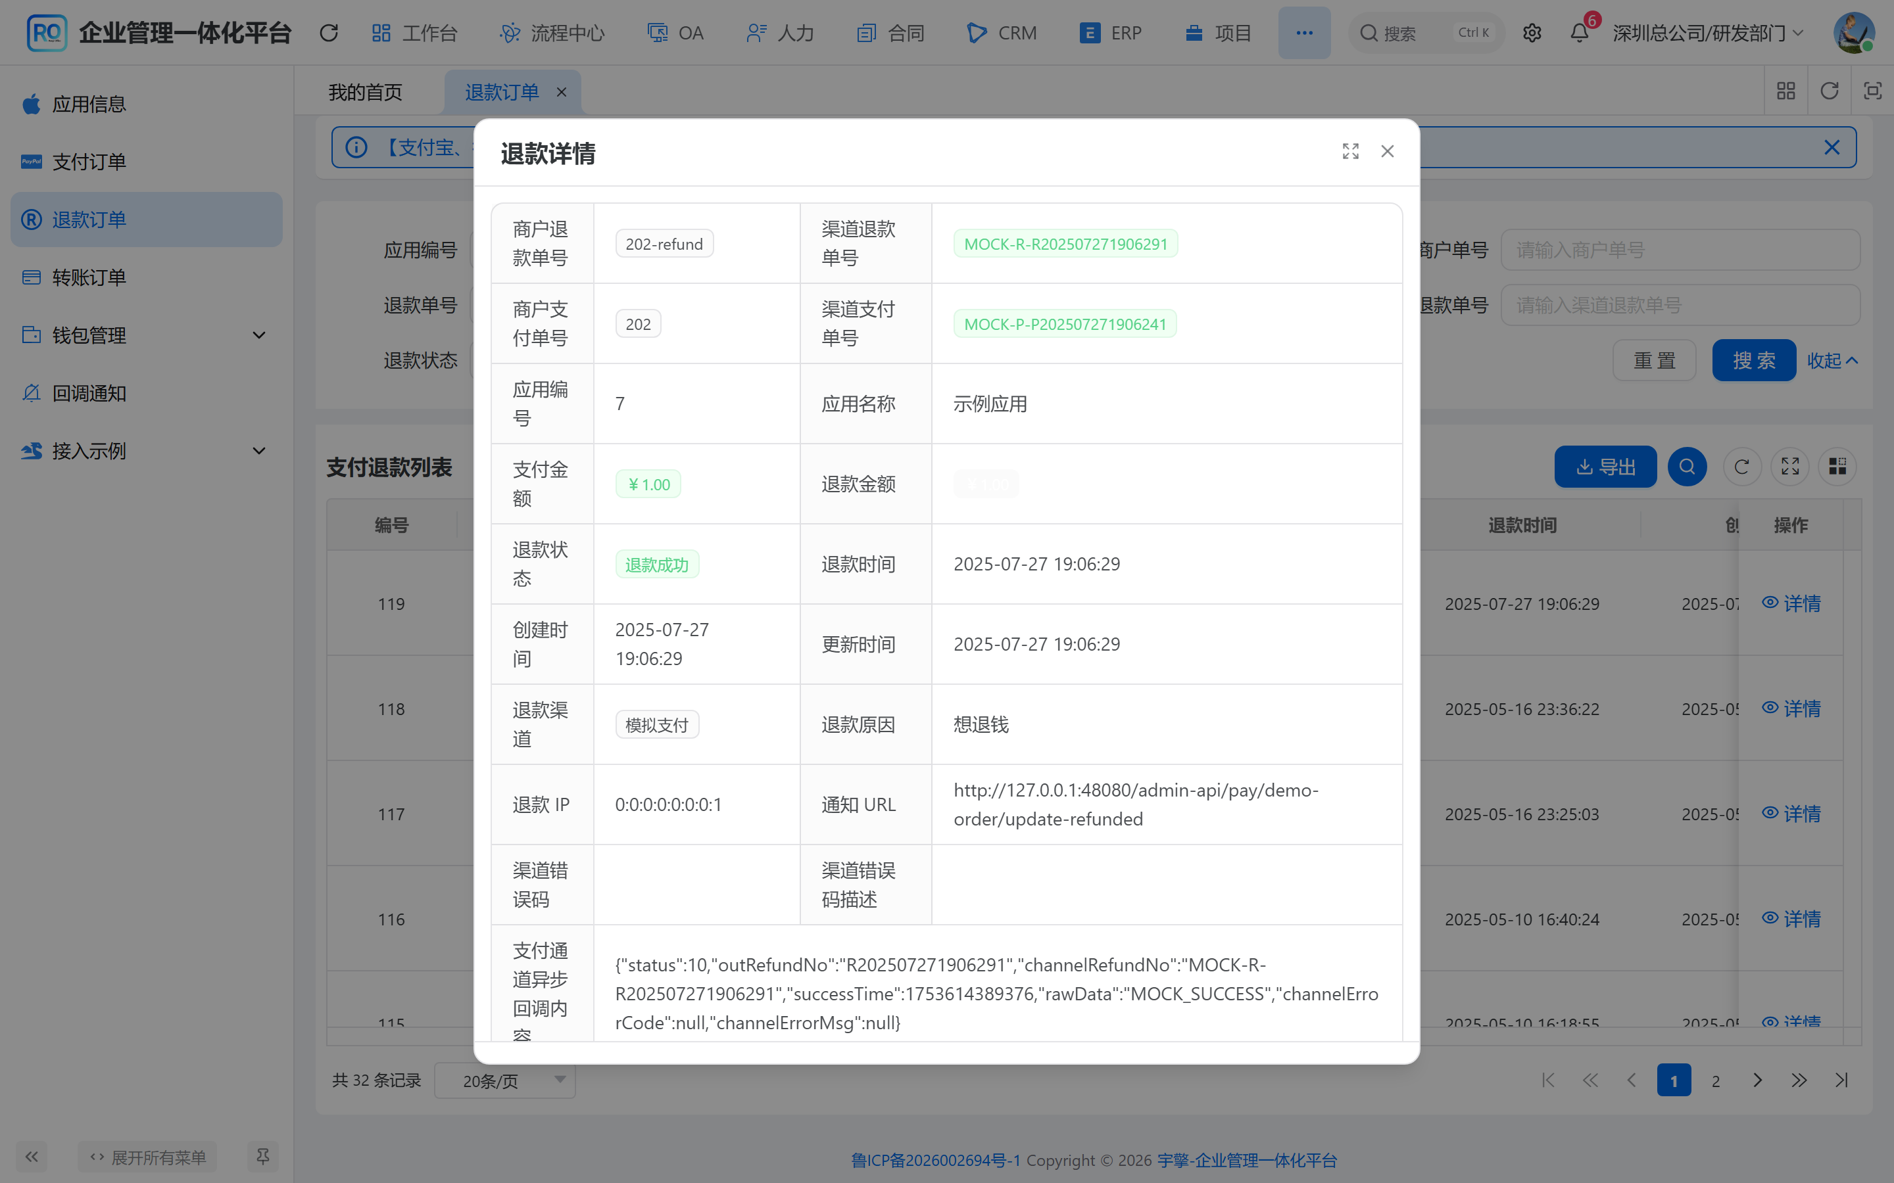The image size is (1894, 1183).
Task: Collapse the sidebar with double-arrow icon
Action: 32,1157
